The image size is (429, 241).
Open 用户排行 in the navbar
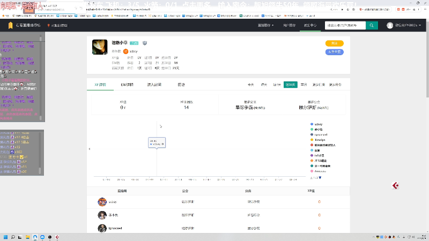(289, 25)
